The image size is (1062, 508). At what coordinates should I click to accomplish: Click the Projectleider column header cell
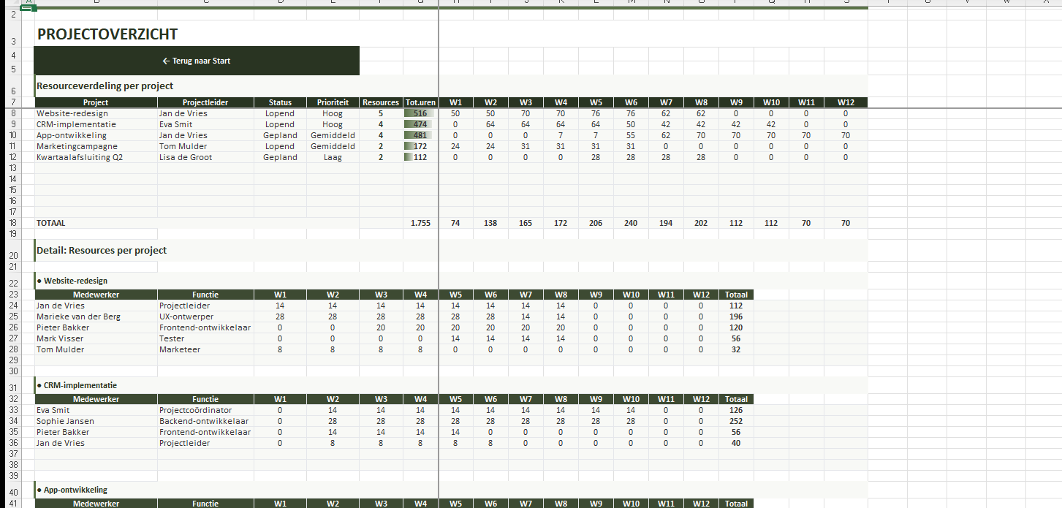click(205, 102)
